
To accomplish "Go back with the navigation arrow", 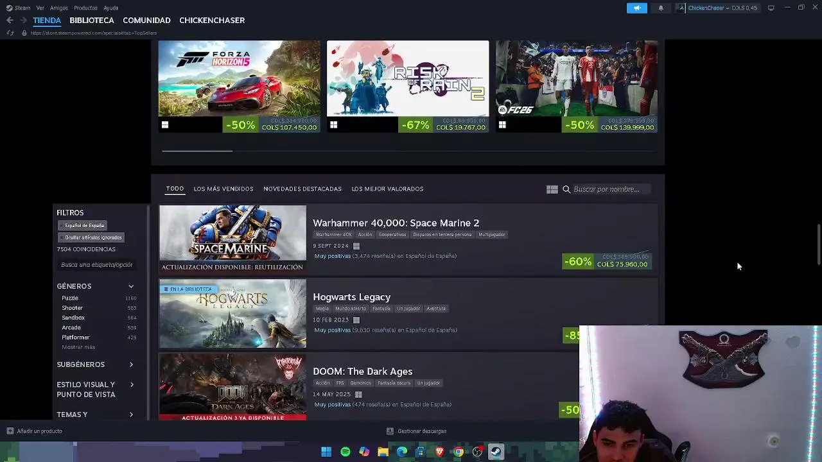I will click(10, 21).
